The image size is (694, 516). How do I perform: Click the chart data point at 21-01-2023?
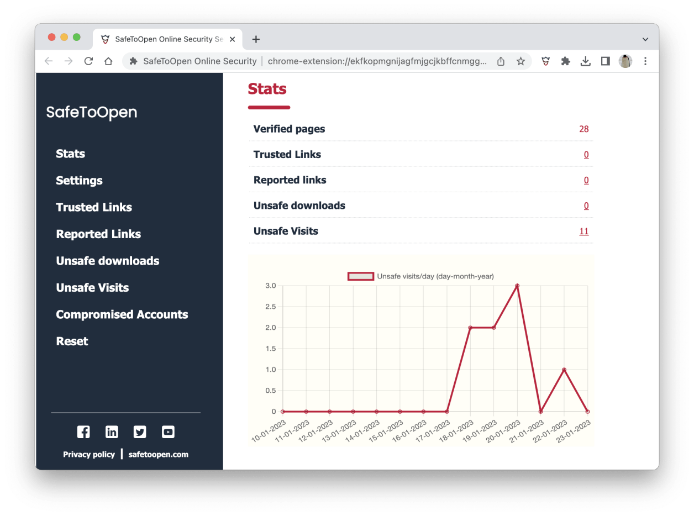[x=541, y=412]
